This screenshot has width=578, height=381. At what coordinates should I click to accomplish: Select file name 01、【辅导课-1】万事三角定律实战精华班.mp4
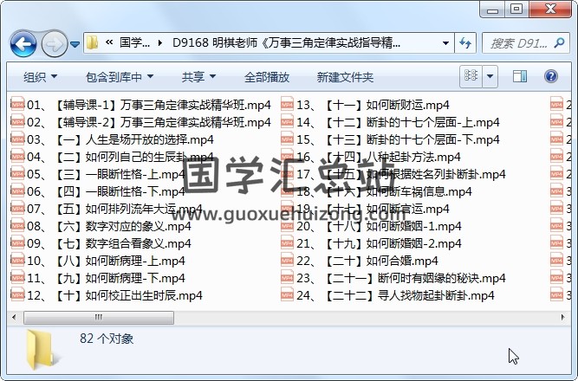click(149, 105)
